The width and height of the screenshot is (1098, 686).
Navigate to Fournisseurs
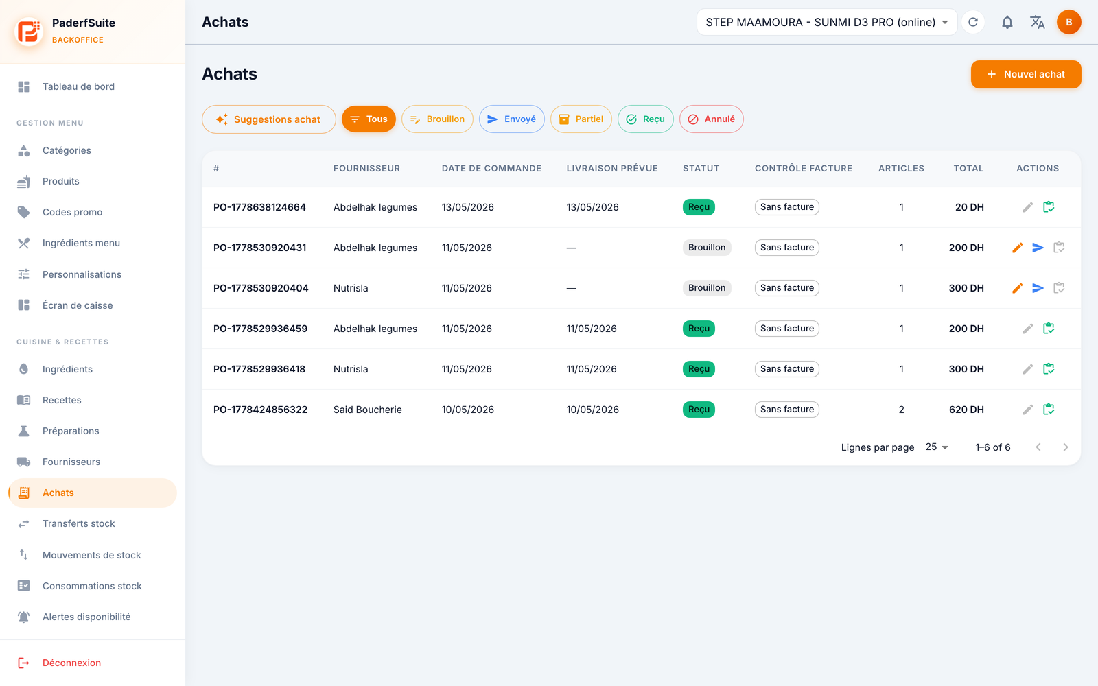point(93,462)
